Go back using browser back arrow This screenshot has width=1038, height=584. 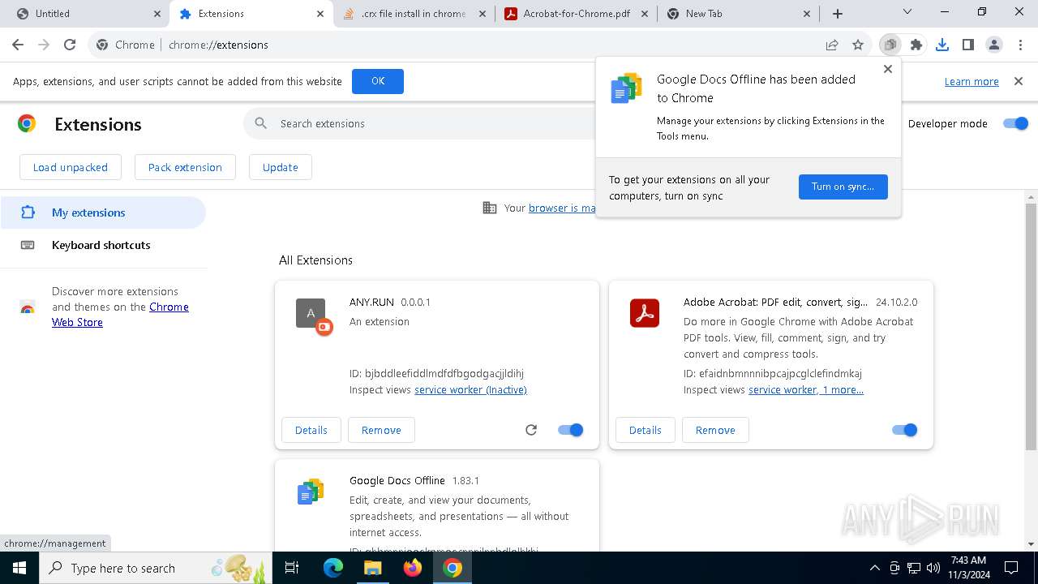coord(18,45)
